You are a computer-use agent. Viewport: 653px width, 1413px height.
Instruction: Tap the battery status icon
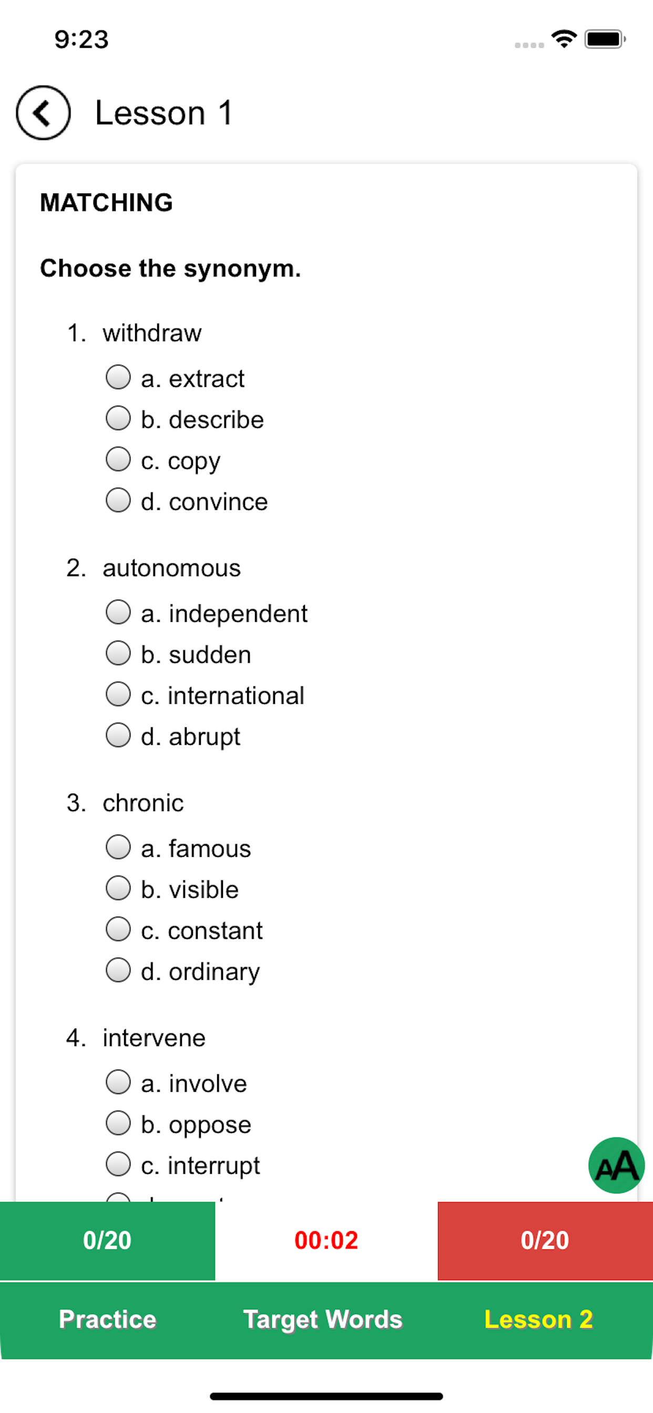pos(605,39)
